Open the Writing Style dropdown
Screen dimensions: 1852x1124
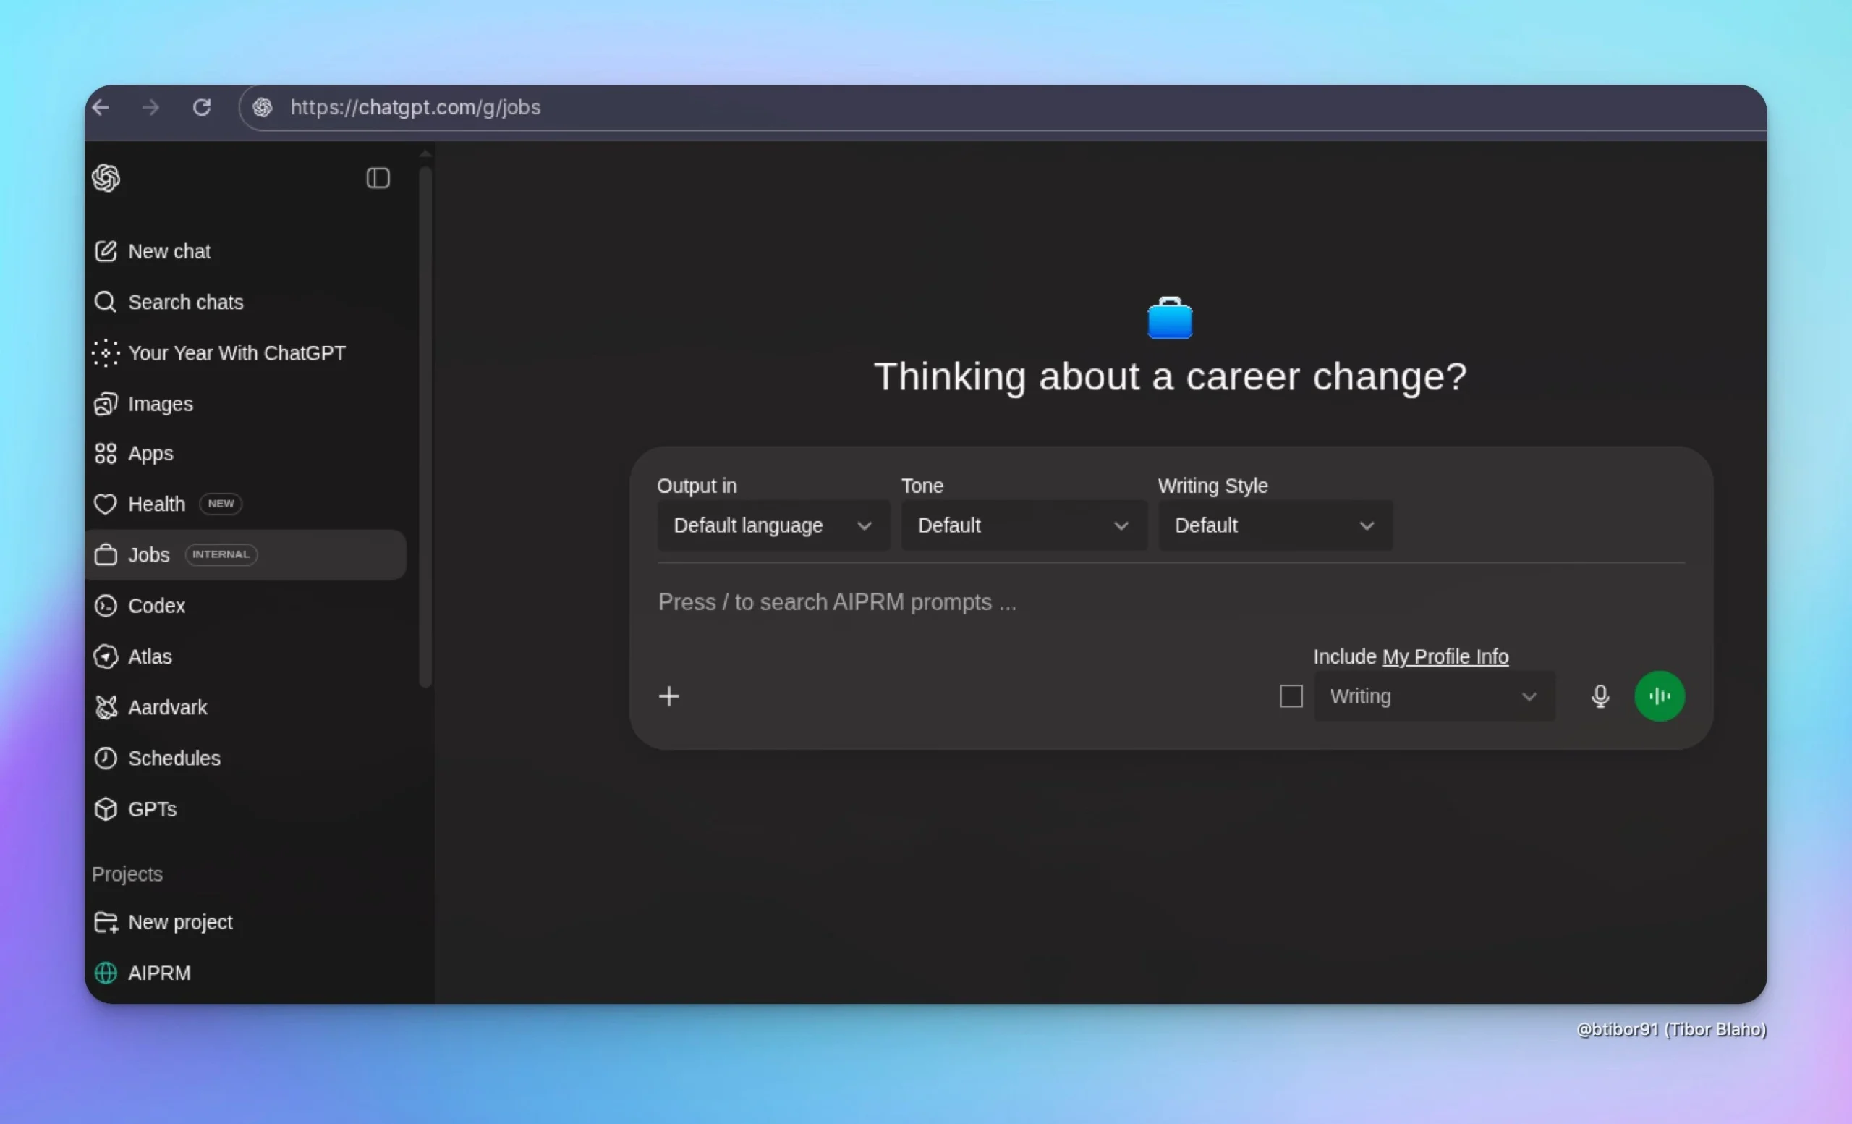pos(1275,525)
